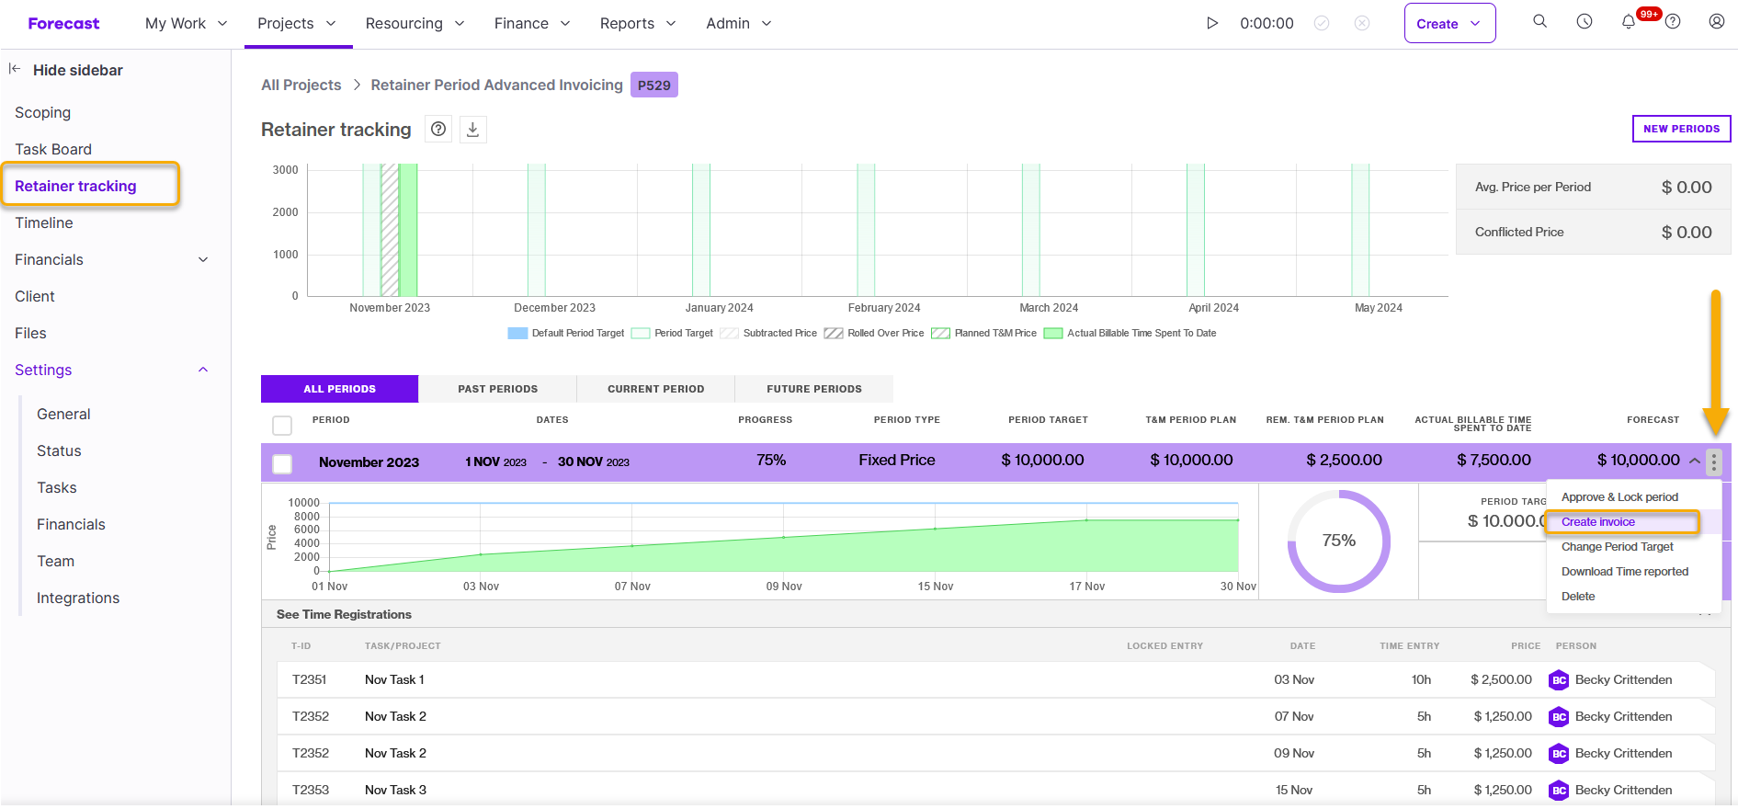Click the 75% progress ring

click(x=1338, y=541)
